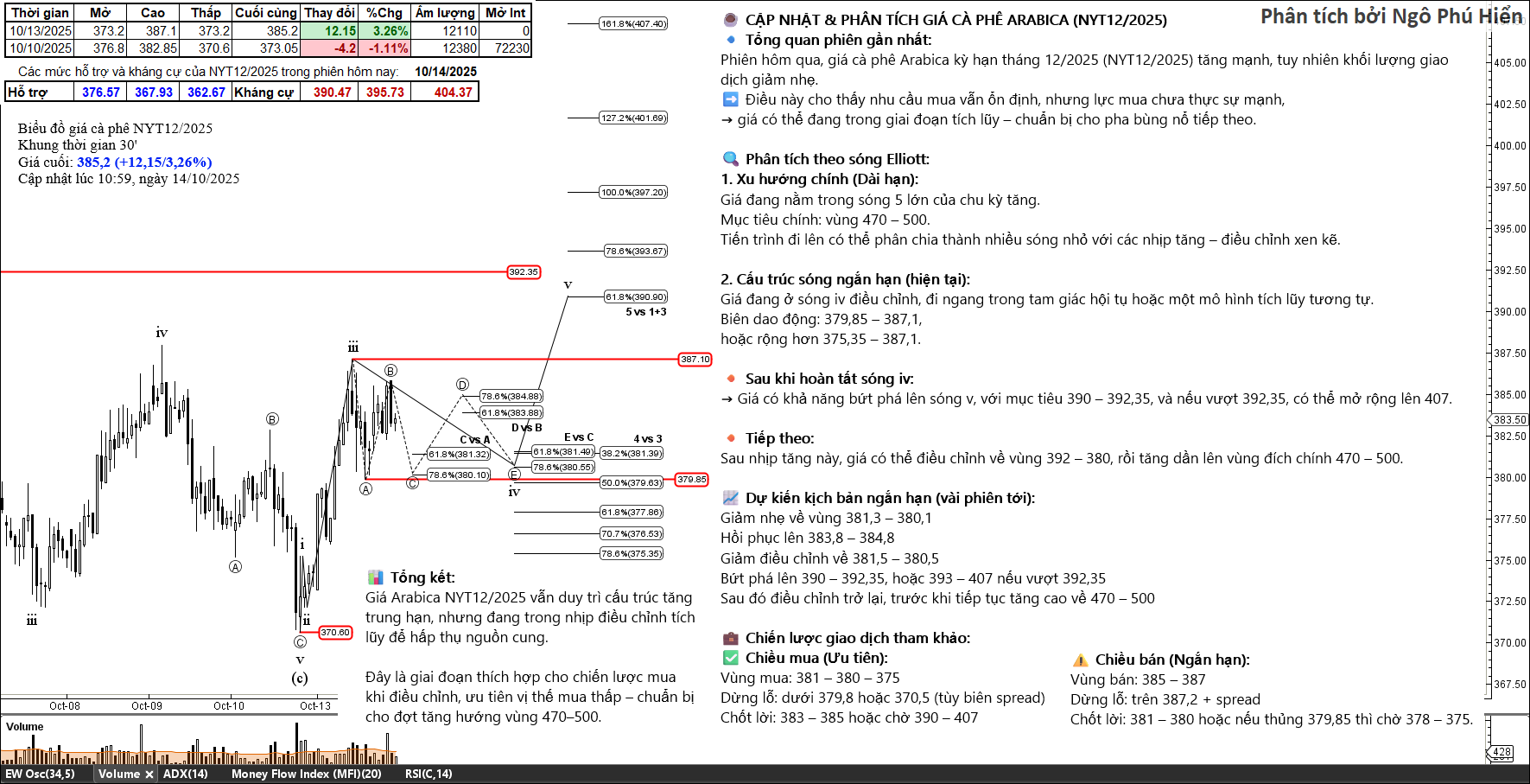This screenshot has width=1530, height=784.
Task: Click the 392.35 red price label
Action: [x=523, y=271]
